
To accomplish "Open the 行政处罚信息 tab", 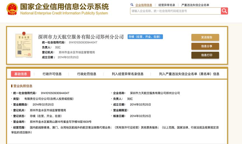I will [87, 74].
